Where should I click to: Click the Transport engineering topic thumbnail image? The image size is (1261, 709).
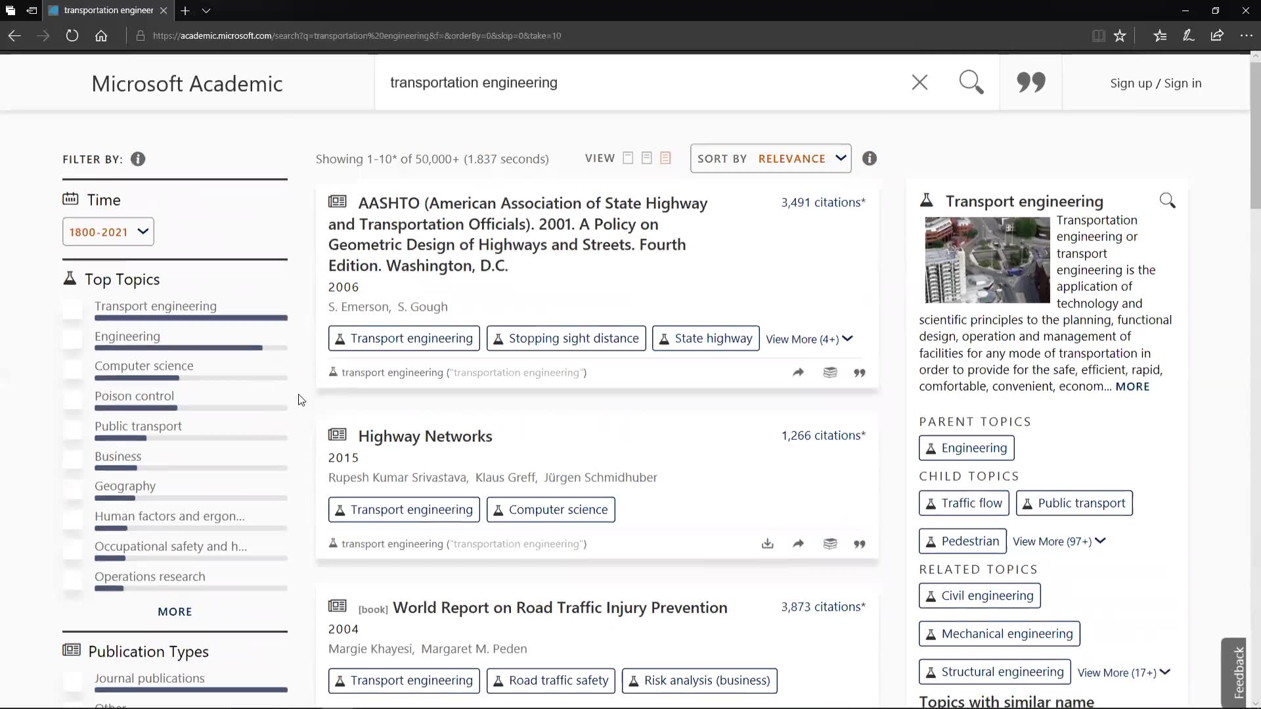pos(987,260)
